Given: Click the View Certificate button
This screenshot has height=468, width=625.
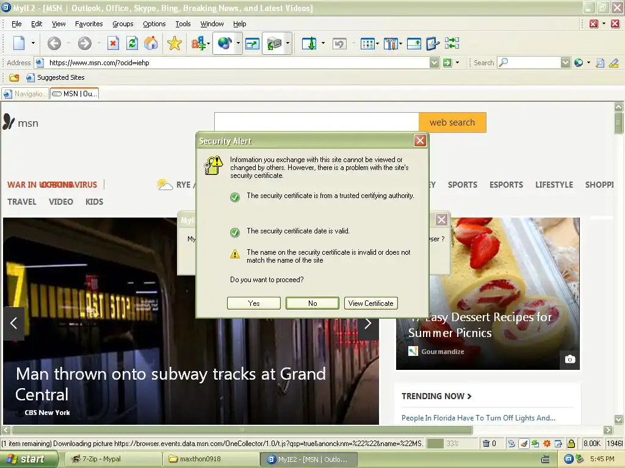Looking at the screenshot, I should pos(370,303).
